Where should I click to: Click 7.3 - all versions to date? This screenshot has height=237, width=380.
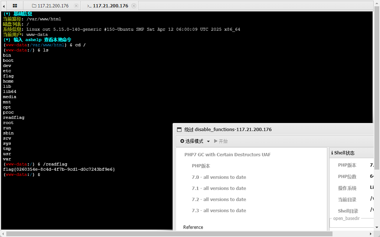pyautogui.click(x=219, y=210)
